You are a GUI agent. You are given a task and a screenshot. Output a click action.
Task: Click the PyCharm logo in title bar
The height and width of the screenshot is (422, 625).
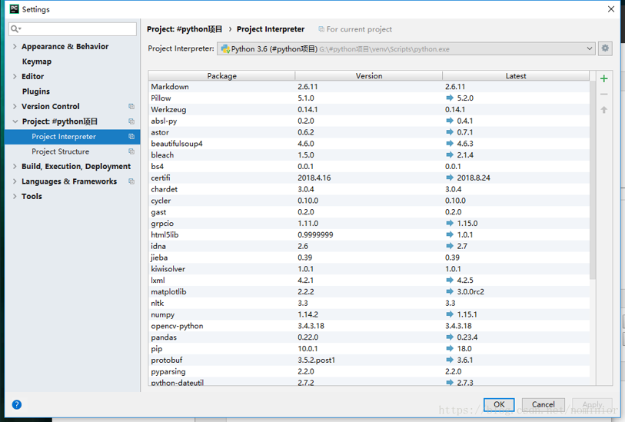(14, 8)
